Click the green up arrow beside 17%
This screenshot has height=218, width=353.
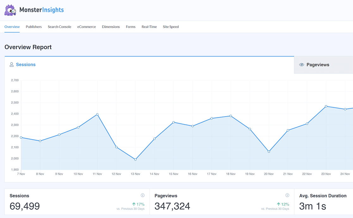click(134, 204)
